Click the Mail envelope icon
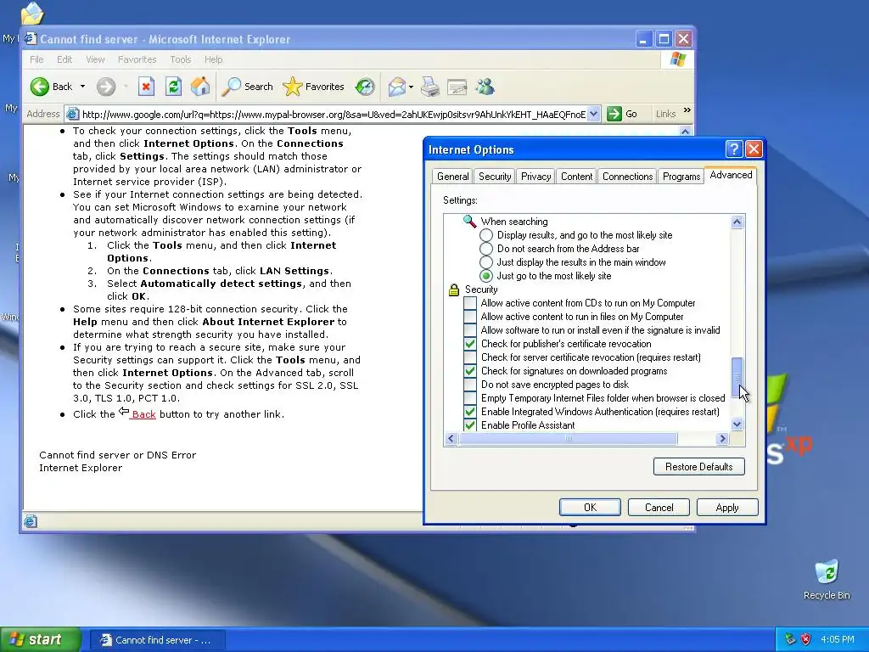 (x=397, y=87)
